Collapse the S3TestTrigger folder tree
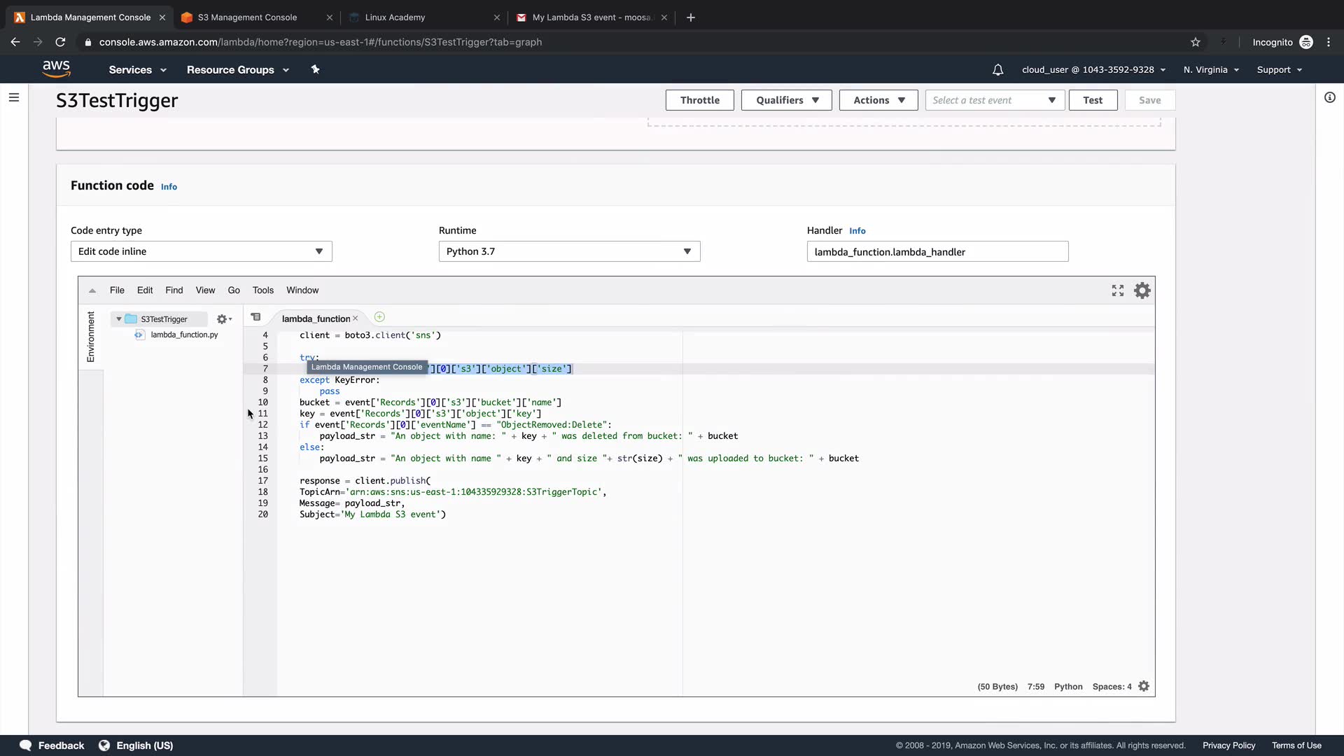Viewport: 1344px width, 756px height. pyautogui.click(x=119, y=319)
